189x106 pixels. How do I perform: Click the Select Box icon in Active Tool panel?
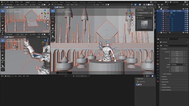point(138,82)
